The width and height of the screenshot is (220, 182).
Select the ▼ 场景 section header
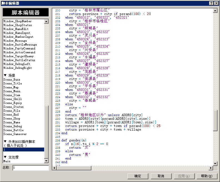(24, 76)
